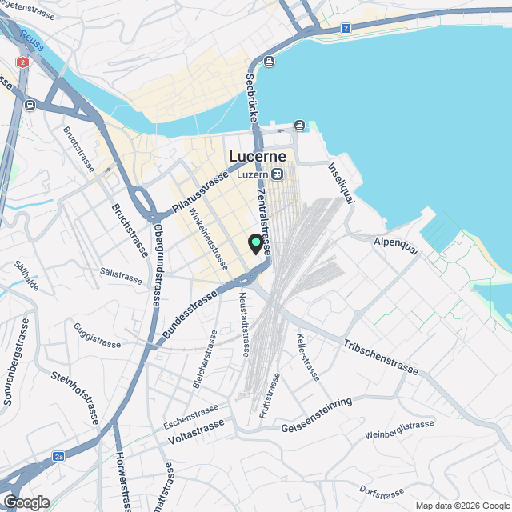The width and height of the screenshot is (512, 512).
Task: Click the black location pin marker
Action: pyautogui.click(x=256, y=244)
